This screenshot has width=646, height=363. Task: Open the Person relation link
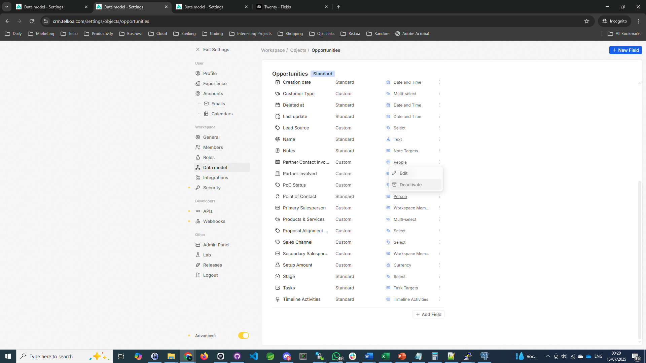pos(400,196)
